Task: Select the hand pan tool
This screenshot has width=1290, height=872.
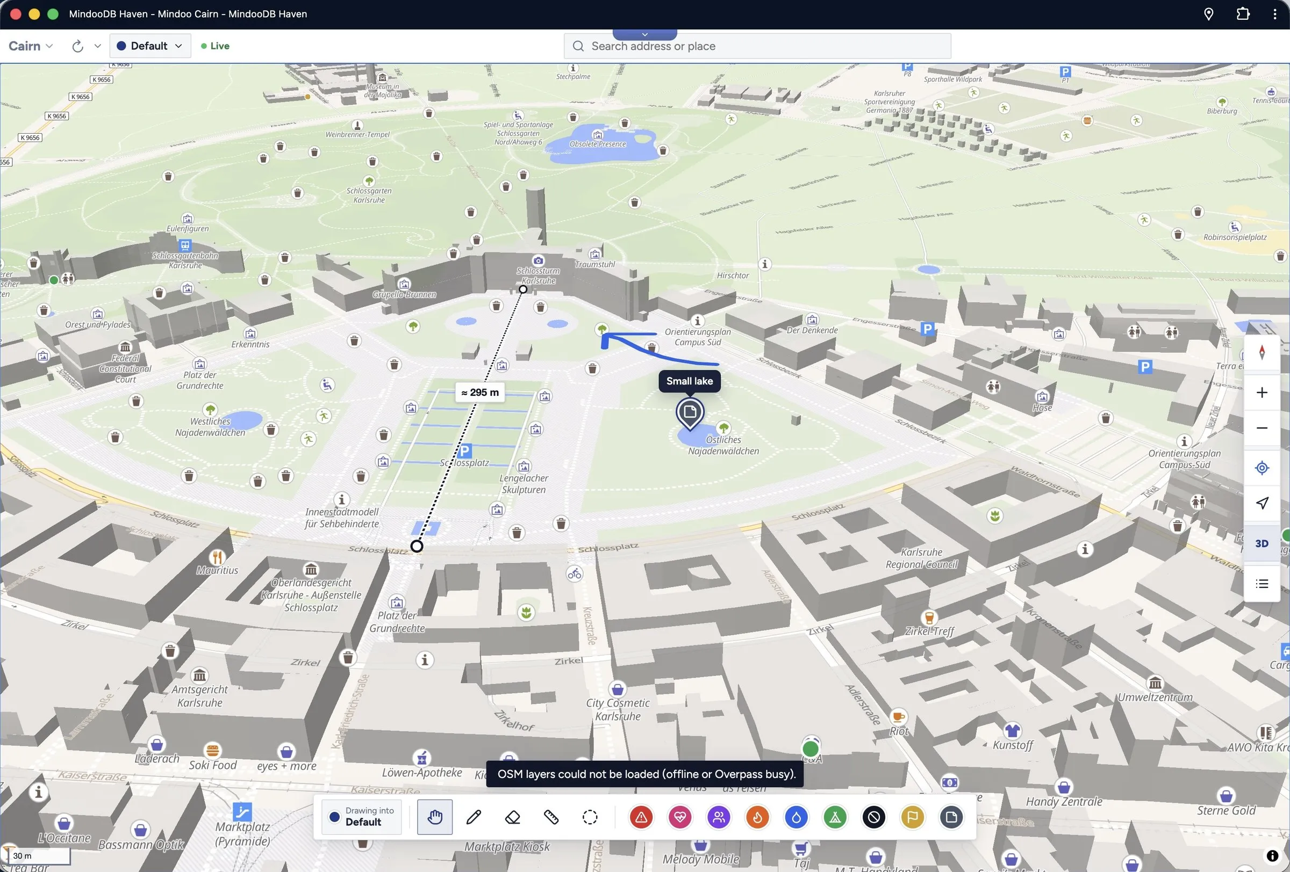Action: tap(435, 817)
